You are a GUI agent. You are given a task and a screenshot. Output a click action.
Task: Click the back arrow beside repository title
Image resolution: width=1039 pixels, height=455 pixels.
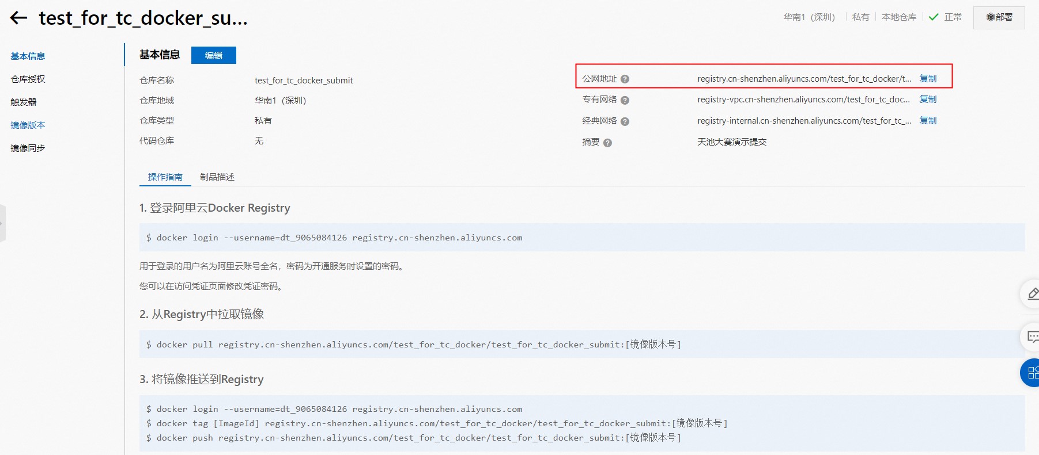tap(19, 18)
